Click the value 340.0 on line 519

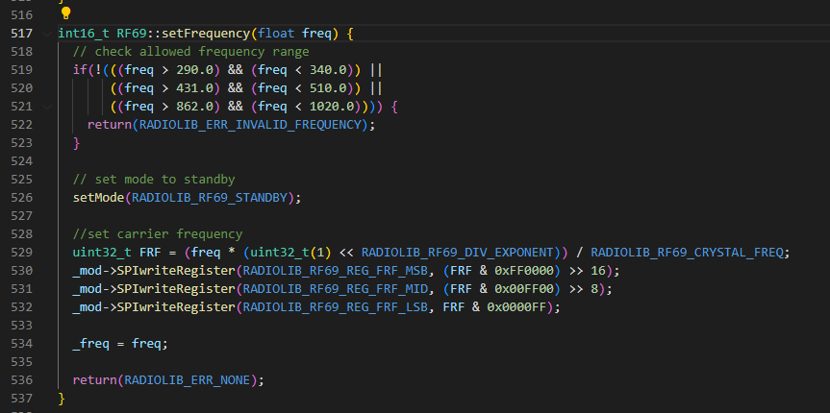tap(328, 70)
